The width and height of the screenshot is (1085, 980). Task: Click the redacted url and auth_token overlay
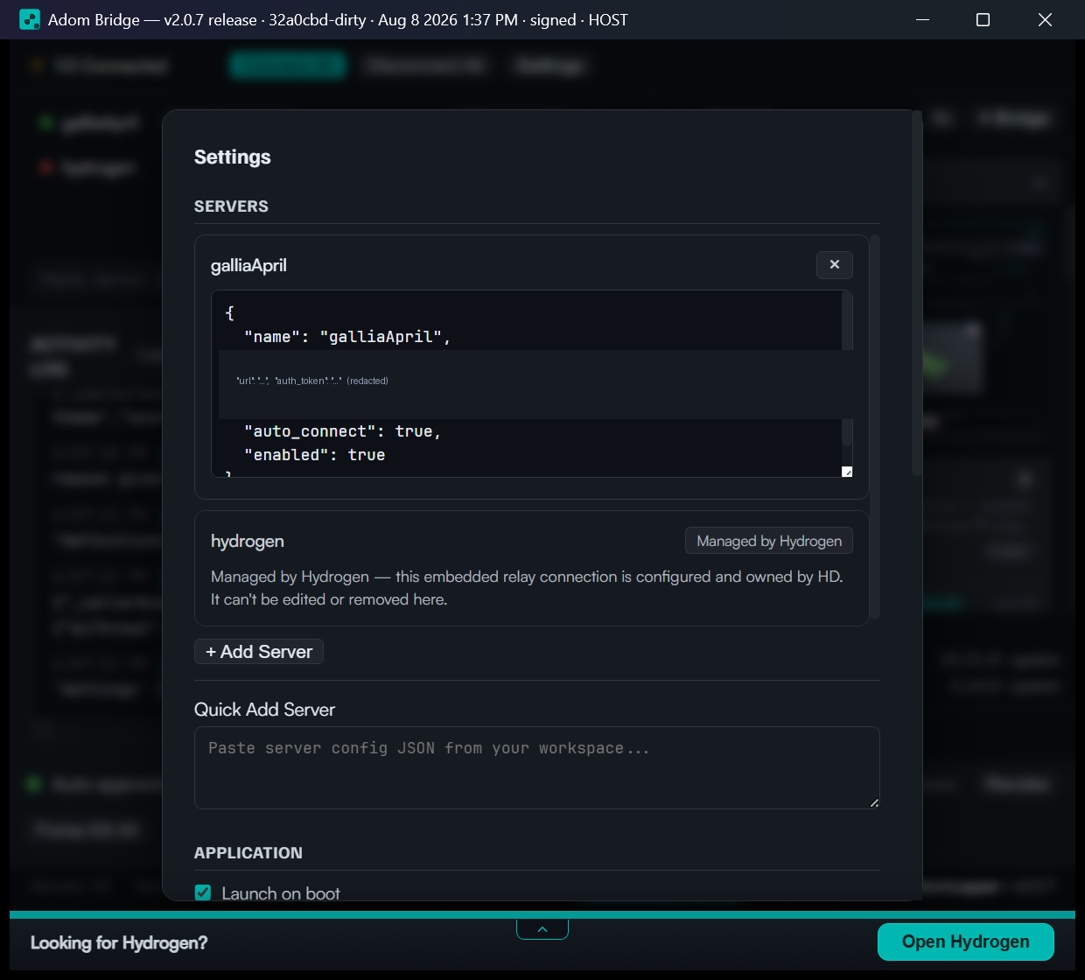(x=536, y=384)
